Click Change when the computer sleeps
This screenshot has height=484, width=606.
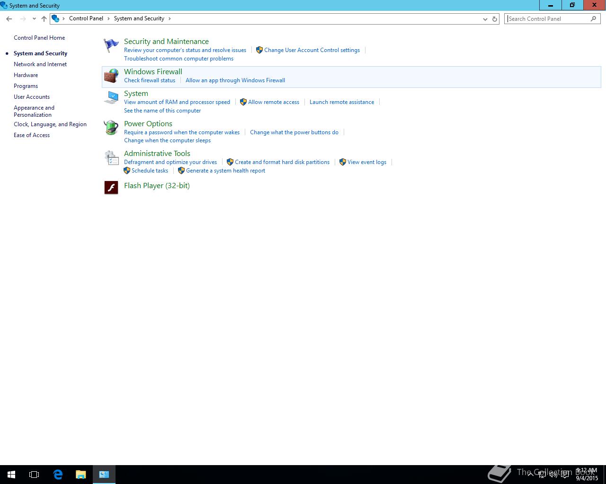point(167,140)
